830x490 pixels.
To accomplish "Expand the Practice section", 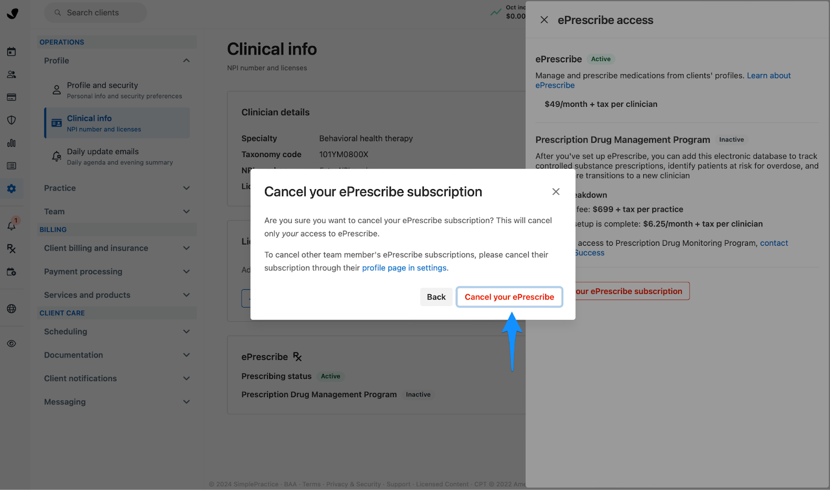I will (186, 188).
